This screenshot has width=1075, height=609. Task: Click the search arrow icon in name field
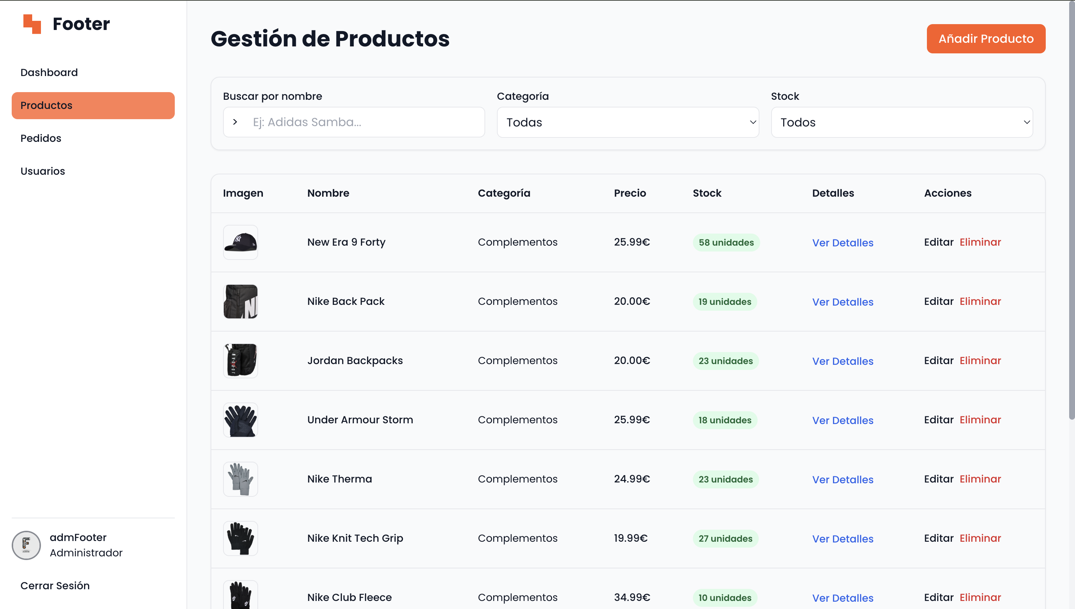pos(235,122)
